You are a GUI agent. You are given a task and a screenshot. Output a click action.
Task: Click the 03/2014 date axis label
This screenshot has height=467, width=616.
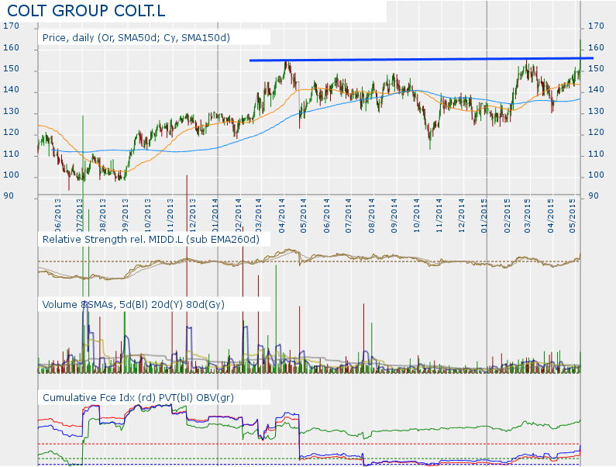258,216
